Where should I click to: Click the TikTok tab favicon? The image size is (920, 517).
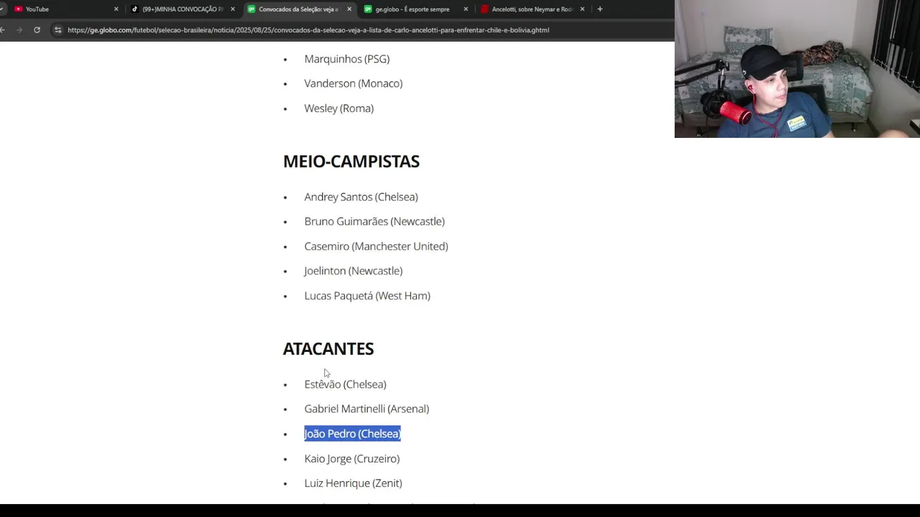click(134, 9)
